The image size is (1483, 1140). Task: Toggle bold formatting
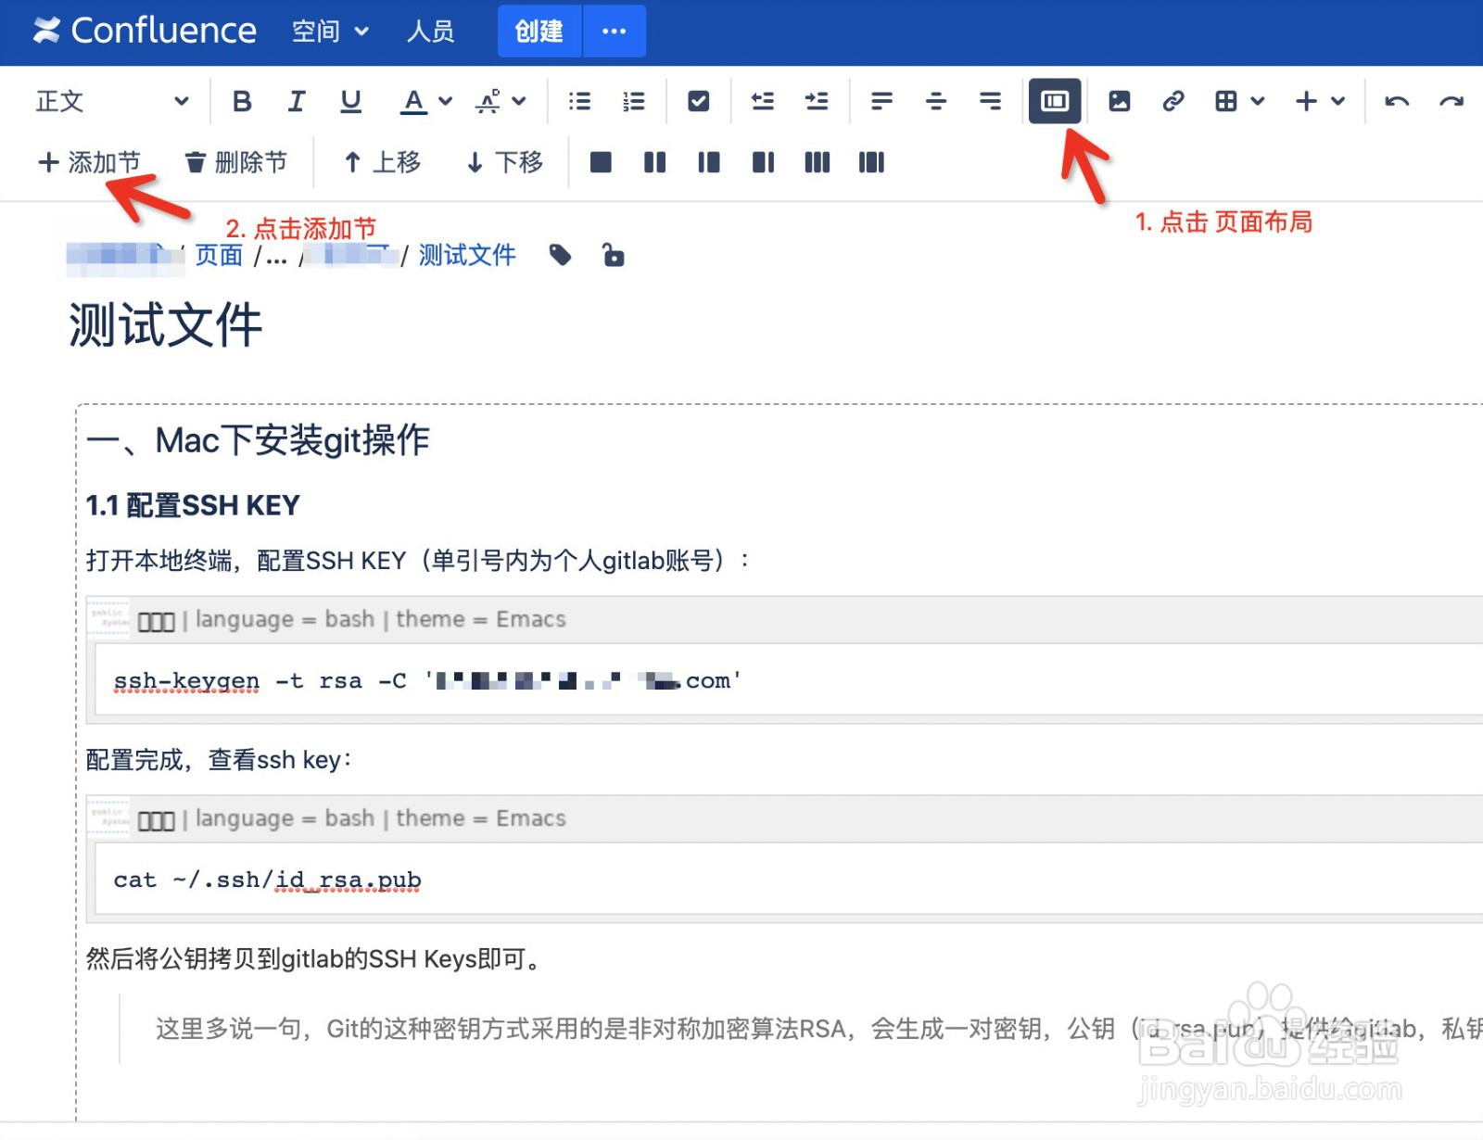coord(242,101)
